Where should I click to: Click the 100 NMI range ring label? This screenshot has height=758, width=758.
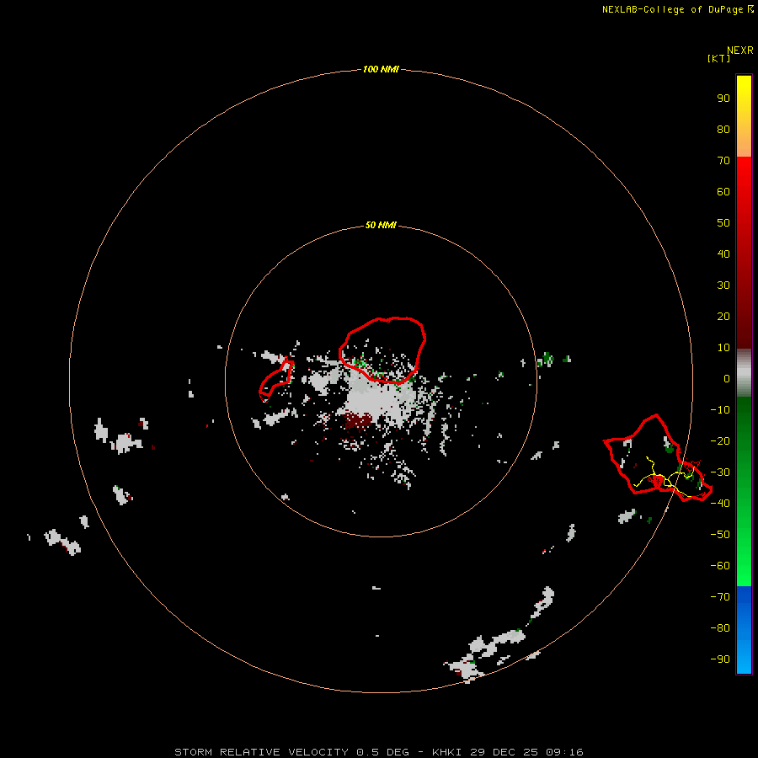click(x=381, y=70)
